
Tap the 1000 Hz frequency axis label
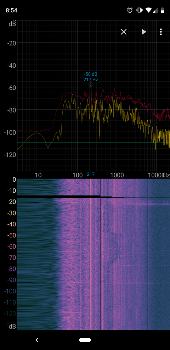(118, 175)
